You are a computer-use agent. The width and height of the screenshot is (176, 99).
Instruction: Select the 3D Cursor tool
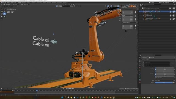(4, 9)
